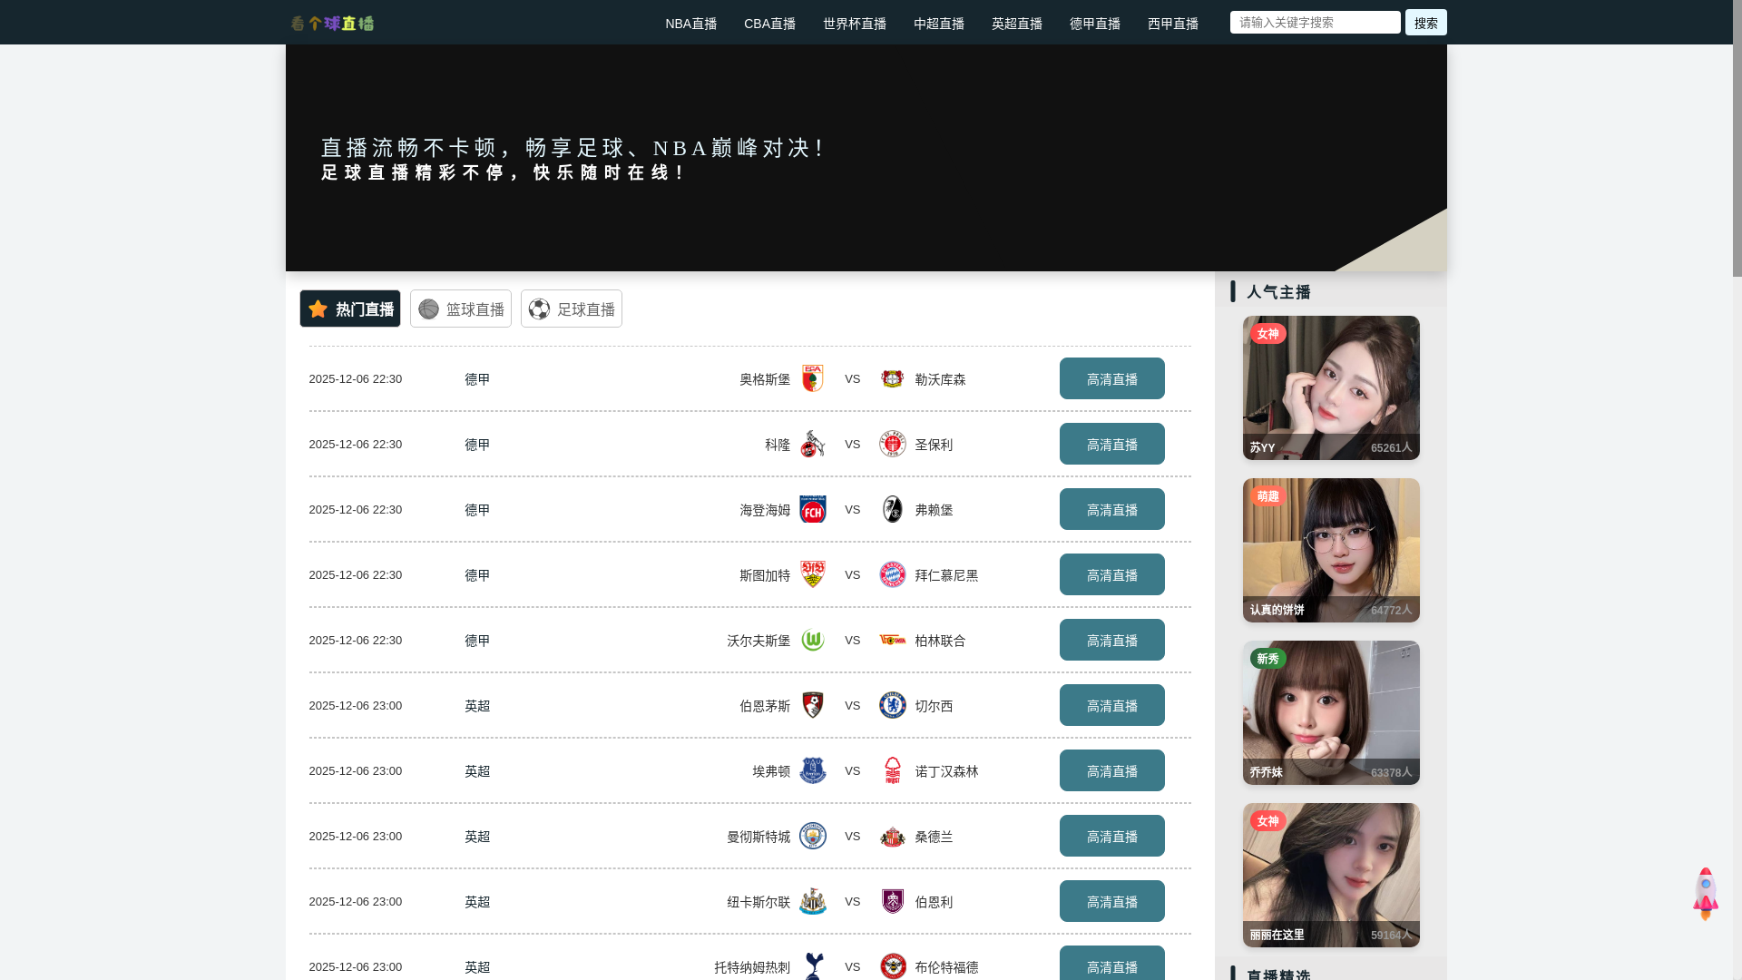1742x980 pixels.
Task: Select the 热门直播 tab
Action: click(350, 309)
